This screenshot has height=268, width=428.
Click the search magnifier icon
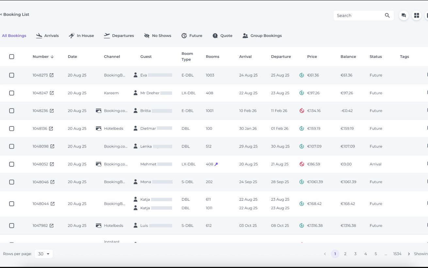[x=387, y=15]
